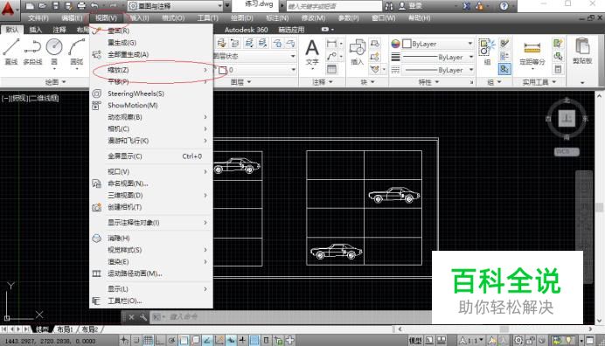Click the Open file icon in quick access toolbar
This screenshot has height=346, width=605.
(43, 6)
